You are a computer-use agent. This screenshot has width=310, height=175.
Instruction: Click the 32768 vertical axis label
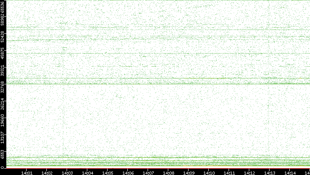tap(3, 87)
